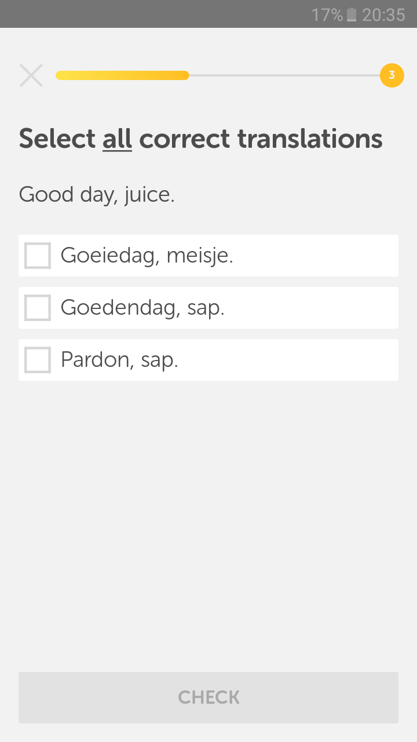The image size is (417, 742).
Task: Tick the Goedendag, sap checkbox
Action: (38, 308)
